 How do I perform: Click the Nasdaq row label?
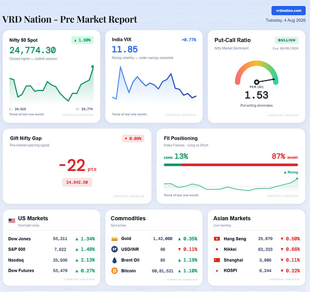pyautogui.click(x=16, y=260)
